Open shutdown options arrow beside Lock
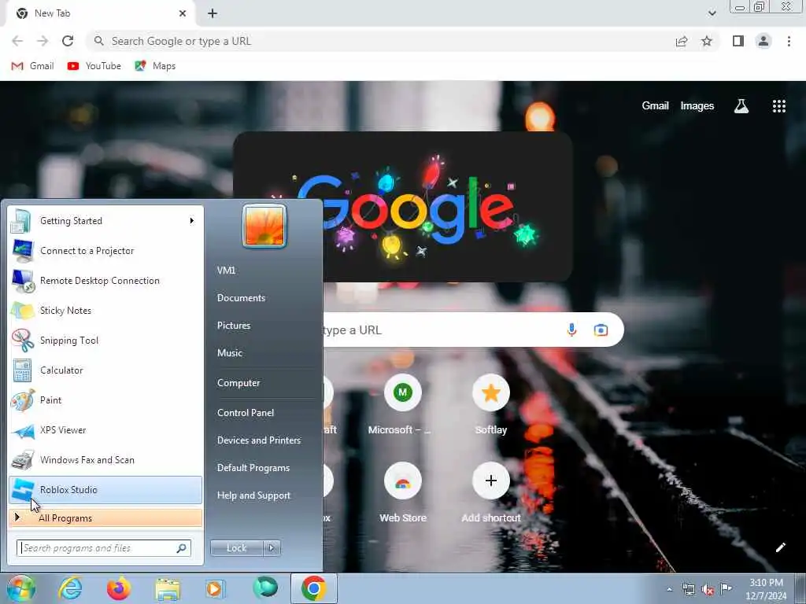806x604 pixels. coord(272,548)
